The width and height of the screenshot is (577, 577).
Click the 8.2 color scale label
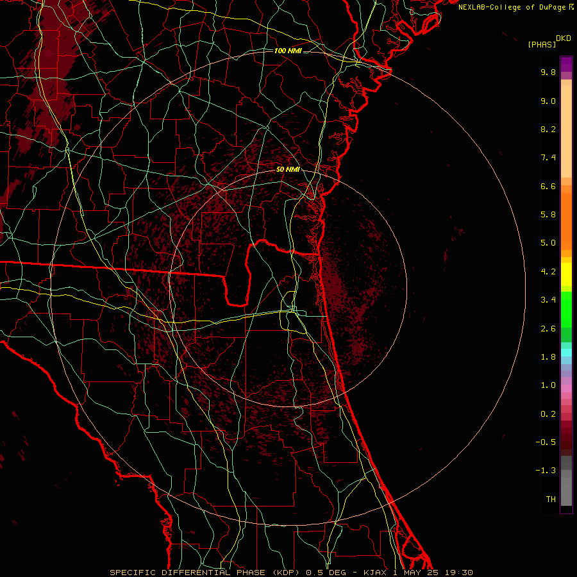click(x=548, y=129)
